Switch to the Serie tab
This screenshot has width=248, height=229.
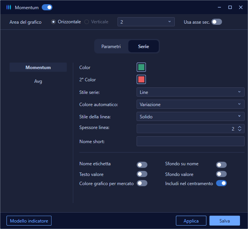(143, 46)
